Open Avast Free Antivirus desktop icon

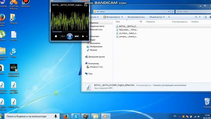click(x=14, y=4)
